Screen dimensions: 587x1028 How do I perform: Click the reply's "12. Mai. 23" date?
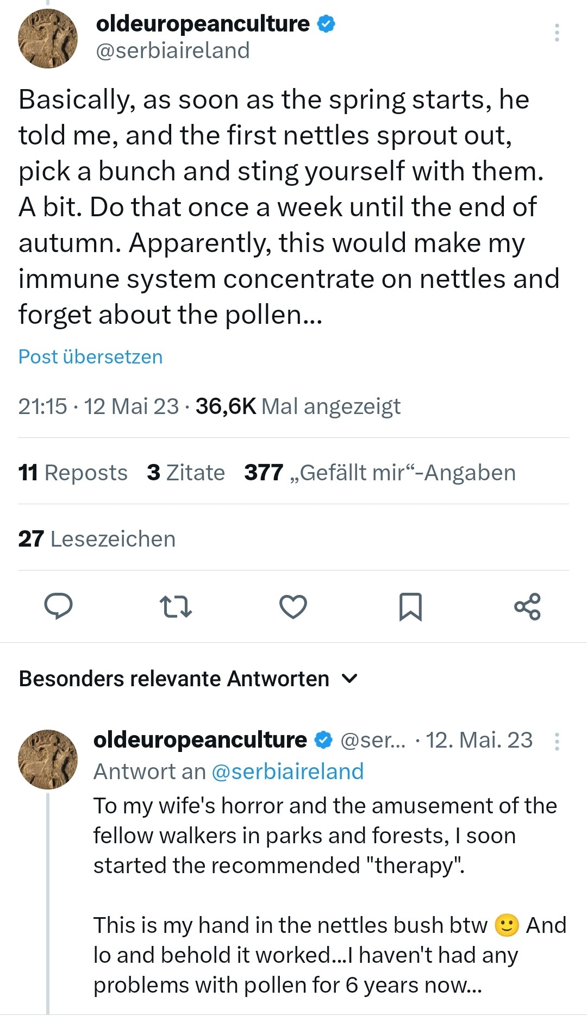pyautogui.click(x=479, y=740)
